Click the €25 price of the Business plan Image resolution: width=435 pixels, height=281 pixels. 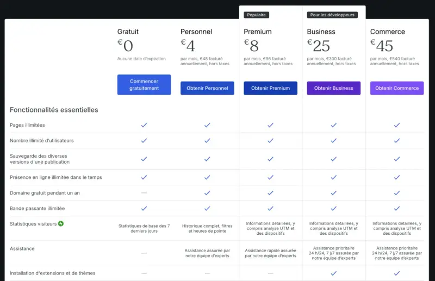[319, 46]
